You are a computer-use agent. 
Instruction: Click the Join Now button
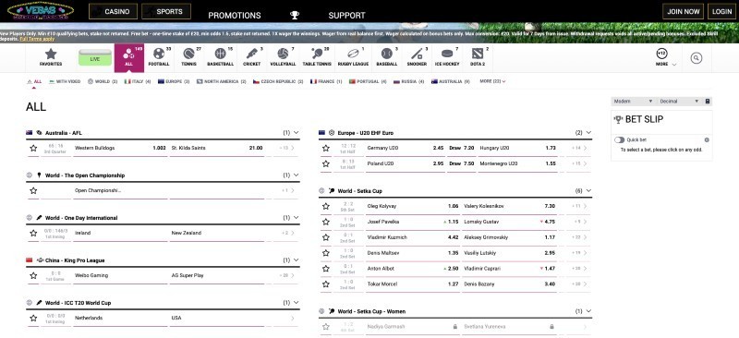coord(683,11)
